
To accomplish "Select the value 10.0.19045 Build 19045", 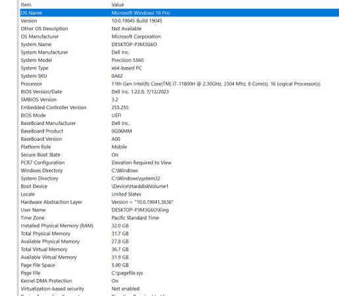I will click(137, 21).
